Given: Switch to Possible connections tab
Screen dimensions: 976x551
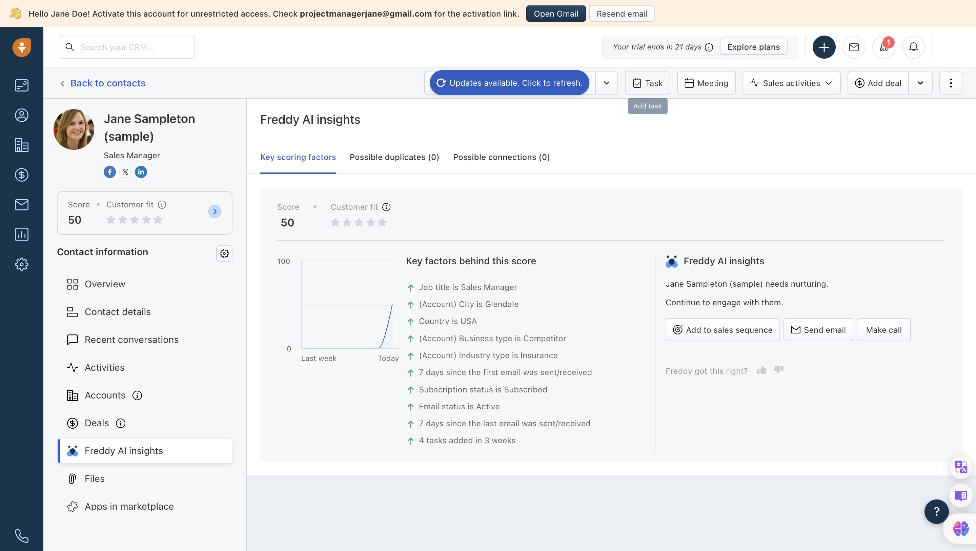Looking at the screenshot, I should (x=501, y=157).
